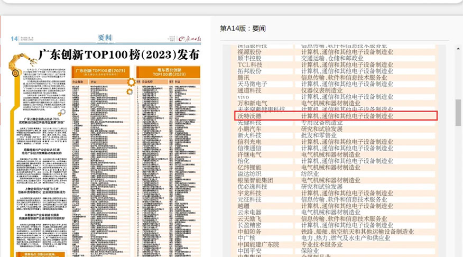Click subheading 上榜企业同比“年轻”0.5岁

point(42,189)
